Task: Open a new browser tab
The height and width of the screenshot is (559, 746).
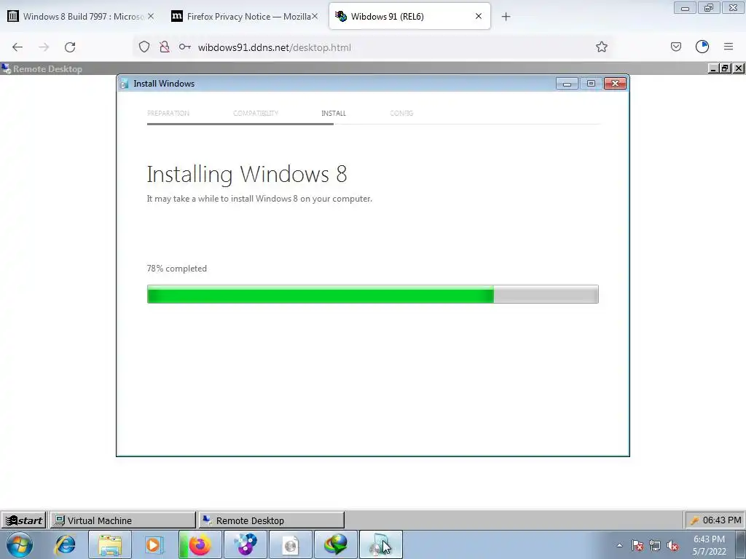Action: tap(506, 17)
